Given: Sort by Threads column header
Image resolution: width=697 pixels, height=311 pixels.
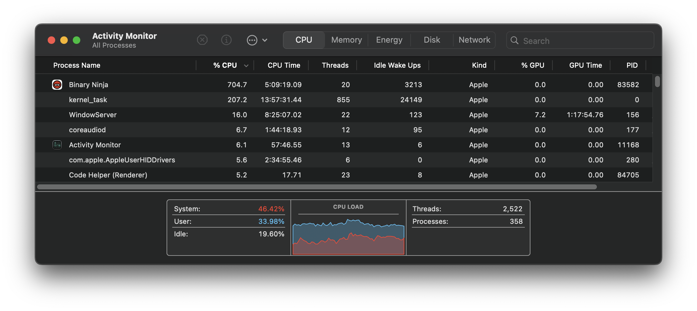Looking at the screenshot, I should (335, 65).
